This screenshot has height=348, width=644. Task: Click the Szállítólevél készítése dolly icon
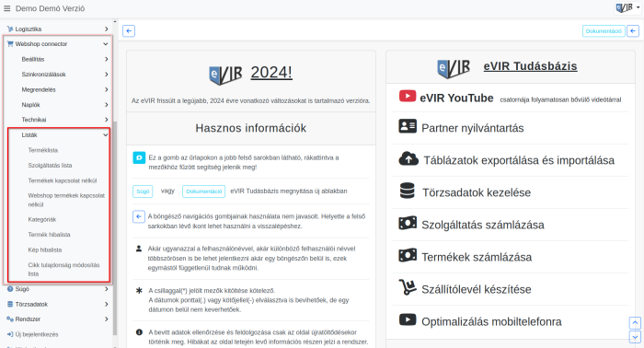[408, 287]
